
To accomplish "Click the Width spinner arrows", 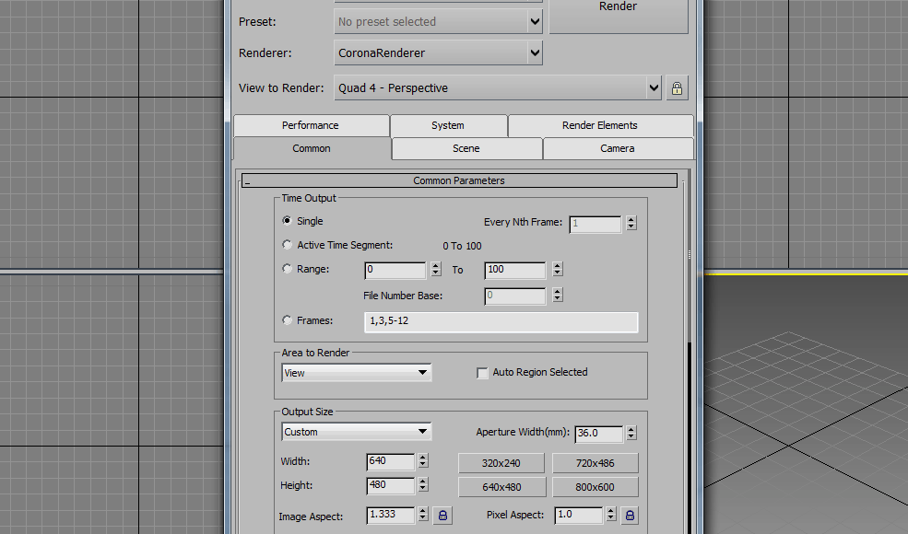I will pyautogui.click(x=423, y=461).
